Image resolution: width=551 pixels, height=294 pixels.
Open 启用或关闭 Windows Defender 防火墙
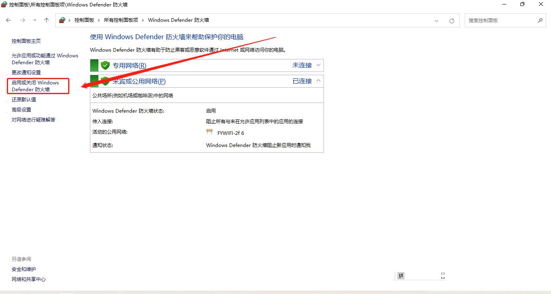pos(38,86)
